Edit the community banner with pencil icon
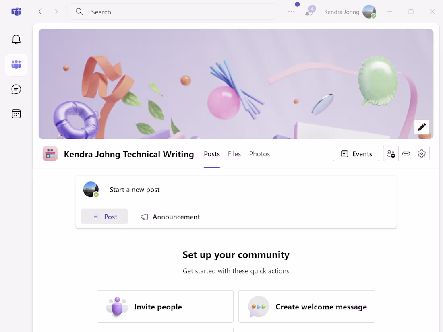The height and width of the screenshot is (332, 443). tap(422, 127)
